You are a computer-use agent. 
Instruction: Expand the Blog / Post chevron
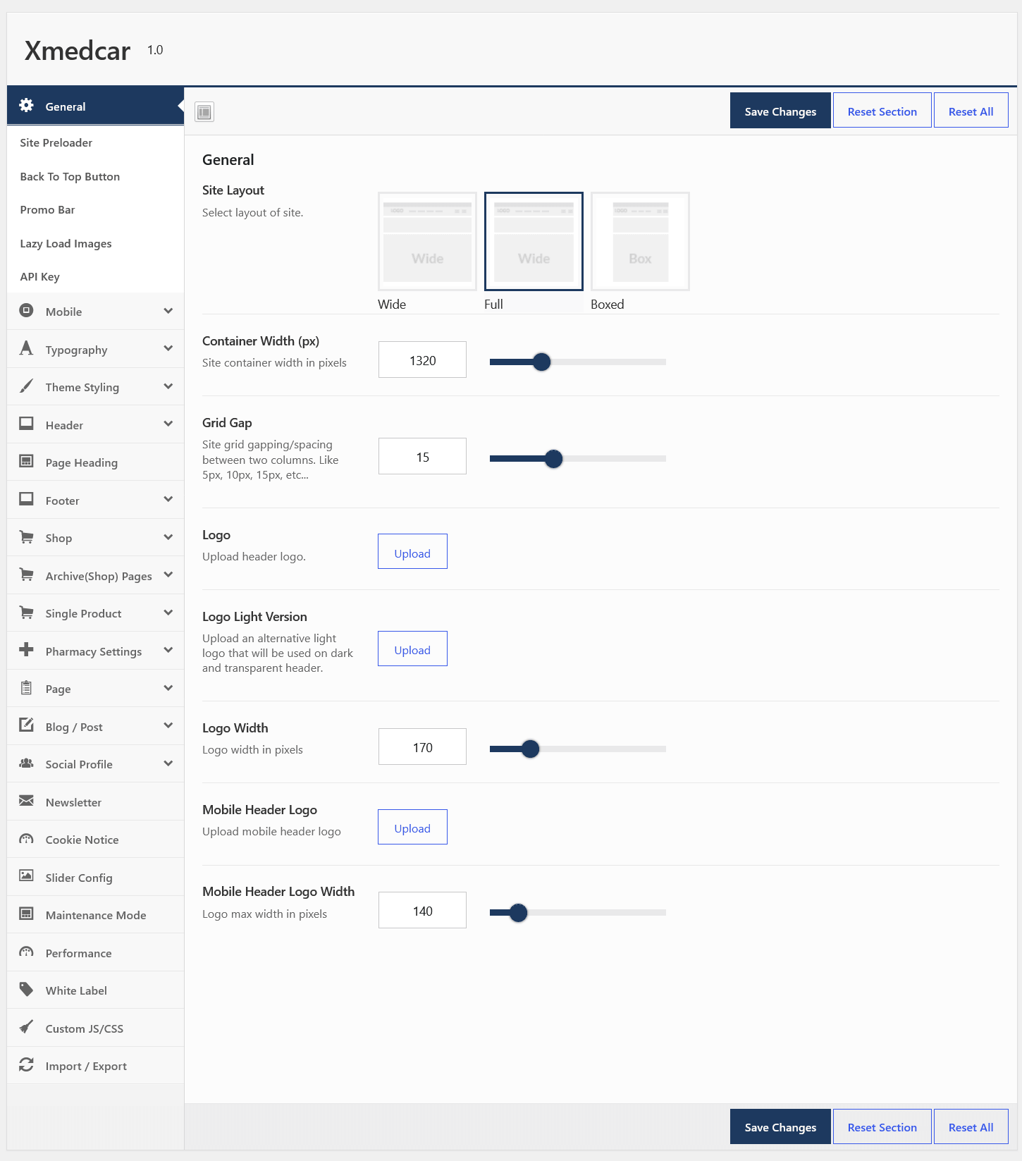pyautogui.click(x=168, y=725)
